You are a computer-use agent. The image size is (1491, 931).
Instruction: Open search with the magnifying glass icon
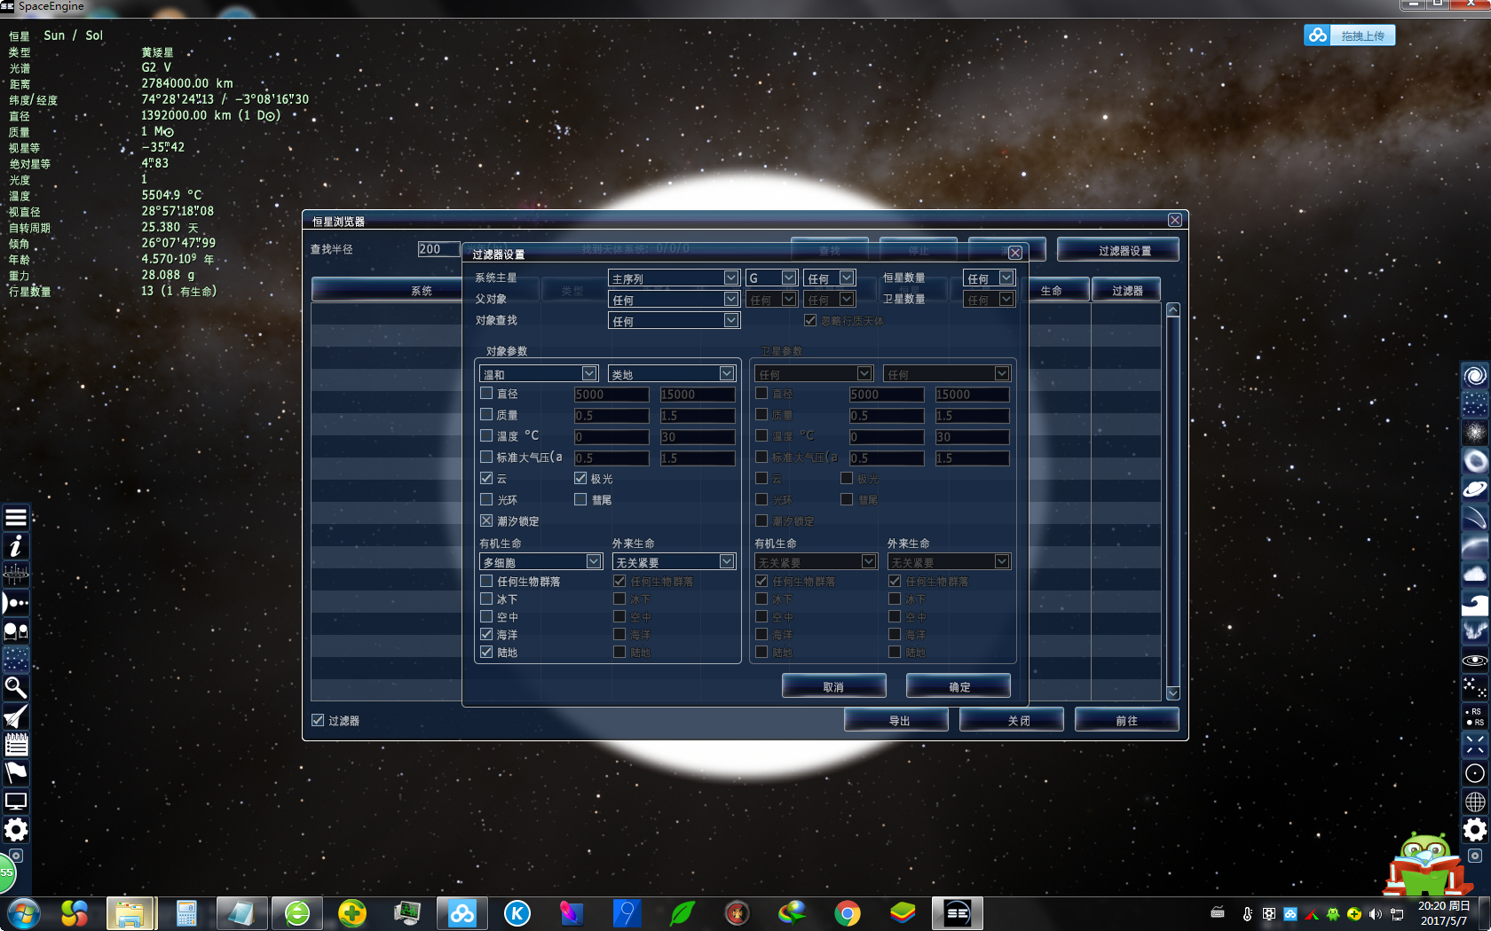pos(16,688)
